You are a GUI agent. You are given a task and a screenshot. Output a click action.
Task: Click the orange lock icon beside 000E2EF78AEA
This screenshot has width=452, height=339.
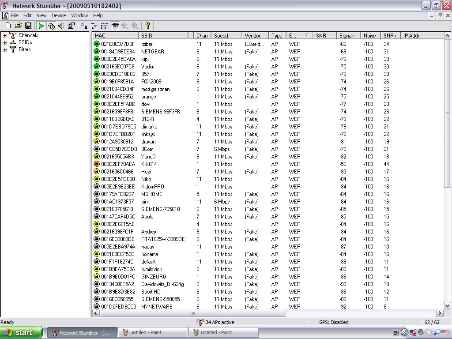point(97,164)
